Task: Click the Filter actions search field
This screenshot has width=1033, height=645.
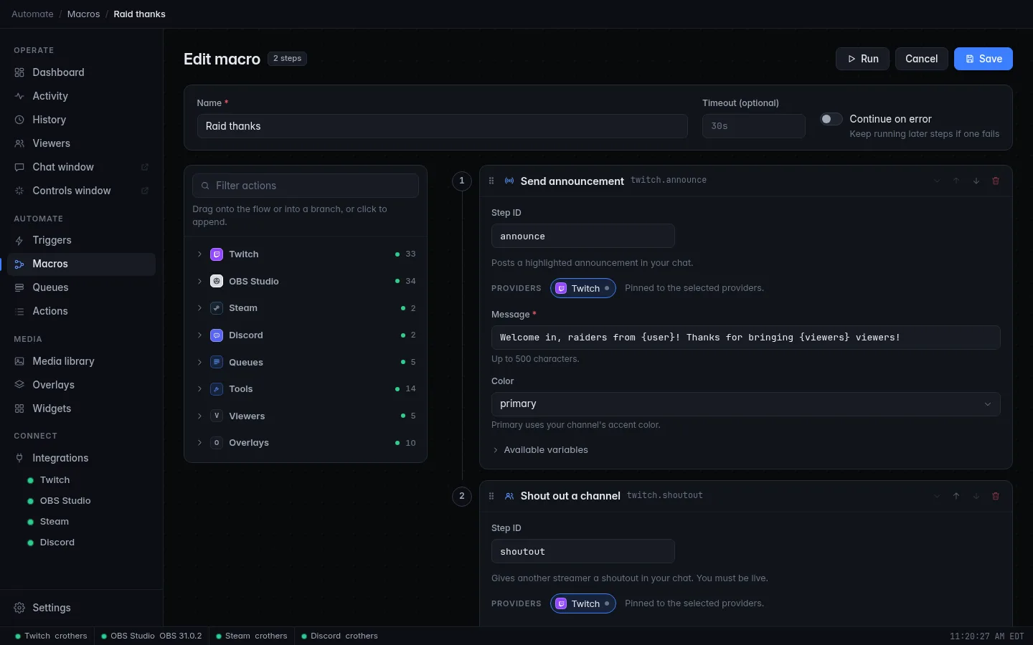Action: pyautogui.click(x=306, y=186)
